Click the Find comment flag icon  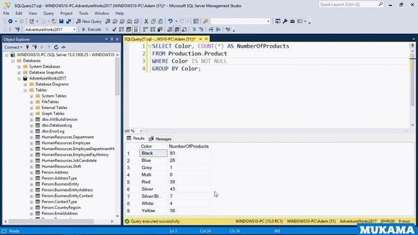(206, 22)
